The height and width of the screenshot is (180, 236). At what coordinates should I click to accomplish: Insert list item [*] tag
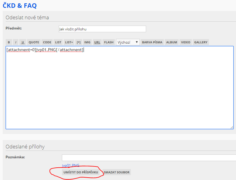point(79,42)
